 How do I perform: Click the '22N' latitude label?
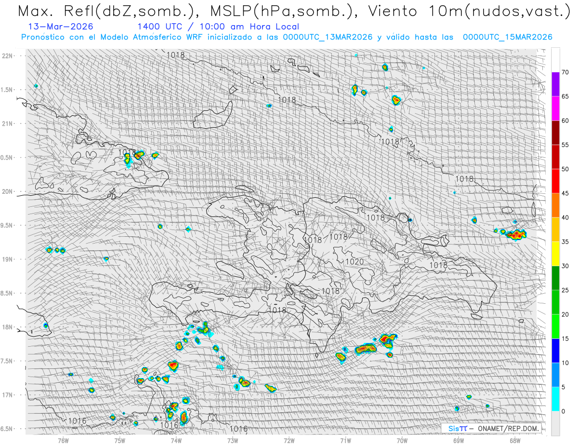tap(8, 56)
